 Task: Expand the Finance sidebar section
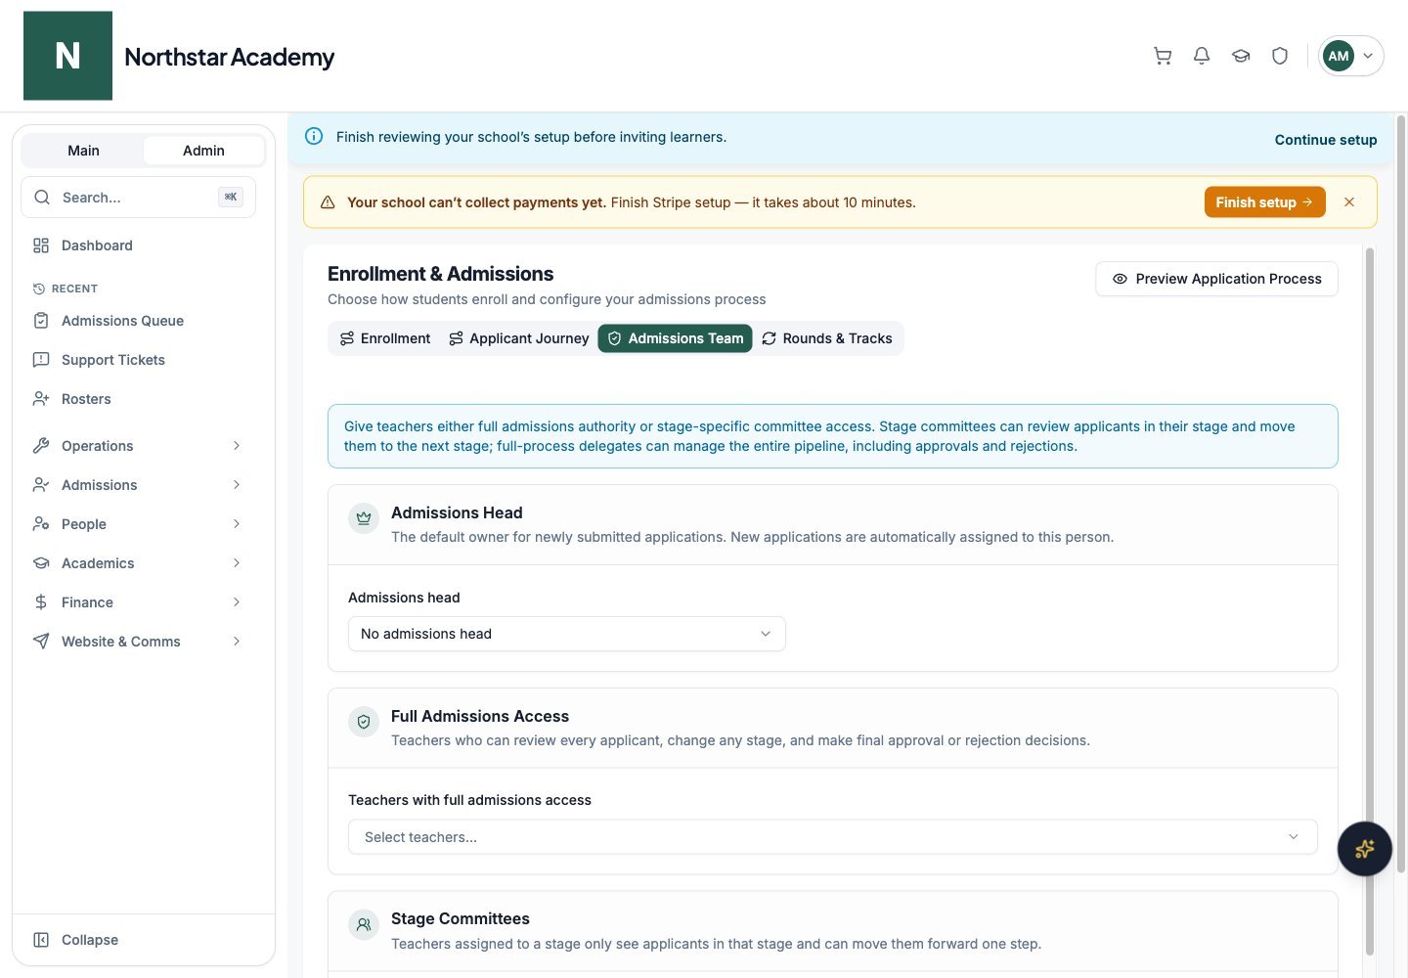point(138,602)
